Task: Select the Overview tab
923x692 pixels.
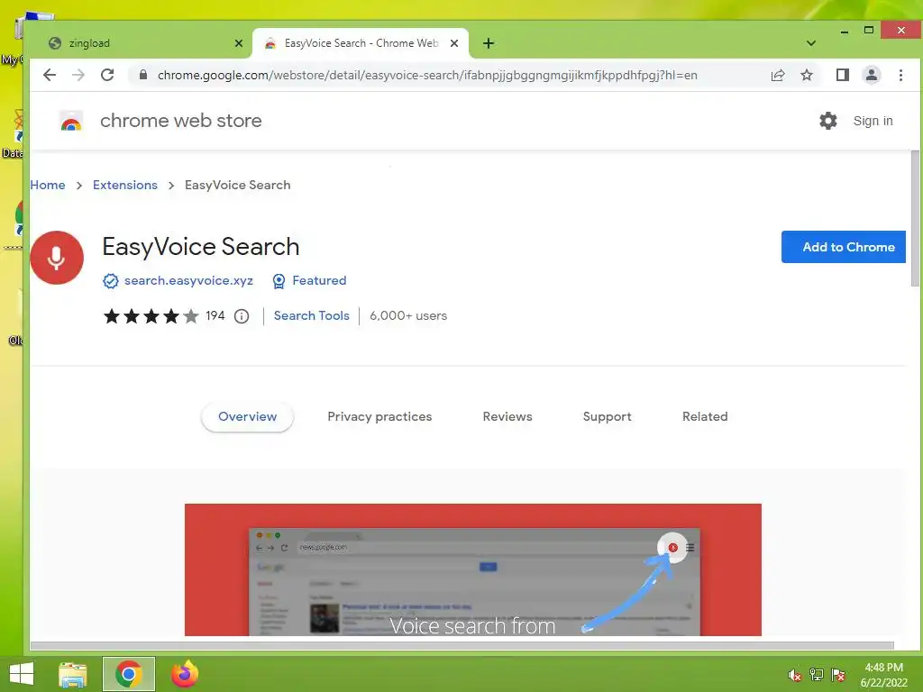Action: (247, 416)
